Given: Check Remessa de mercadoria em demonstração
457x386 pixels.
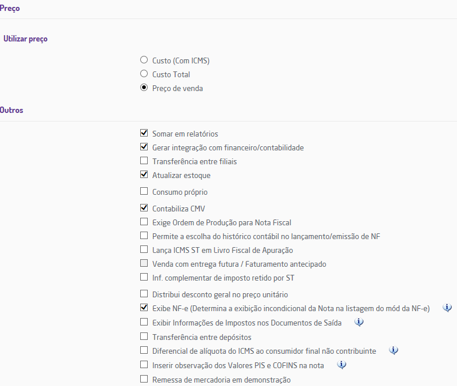Looking at the screenshot, I should [x=144, y=379].
